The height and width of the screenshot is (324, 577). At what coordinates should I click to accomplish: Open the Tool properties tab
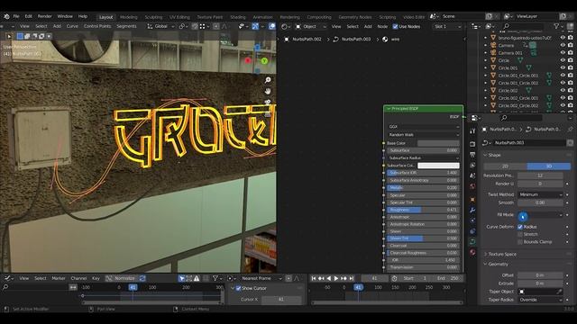click(472, 131)
